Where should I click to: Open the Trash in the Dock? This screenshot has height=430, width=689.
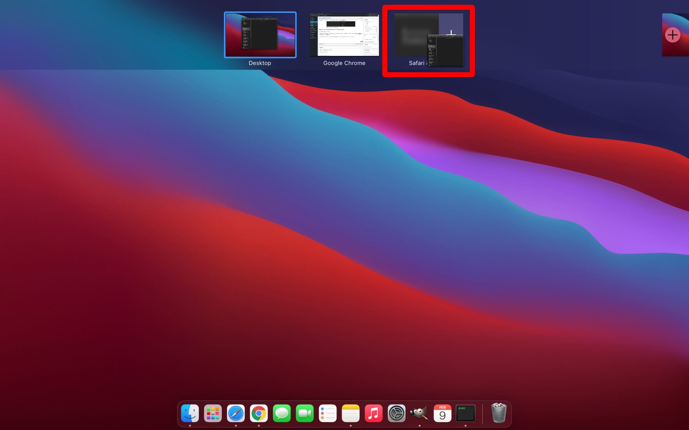pos(499,413)
